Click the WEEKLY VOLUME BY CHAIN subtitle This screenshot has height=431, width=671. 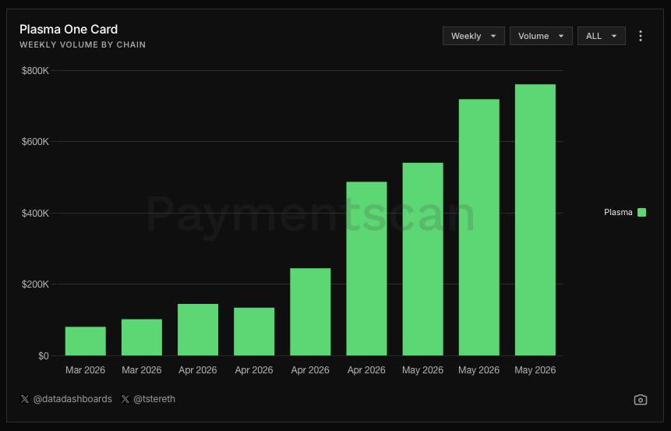pos(83,44)
